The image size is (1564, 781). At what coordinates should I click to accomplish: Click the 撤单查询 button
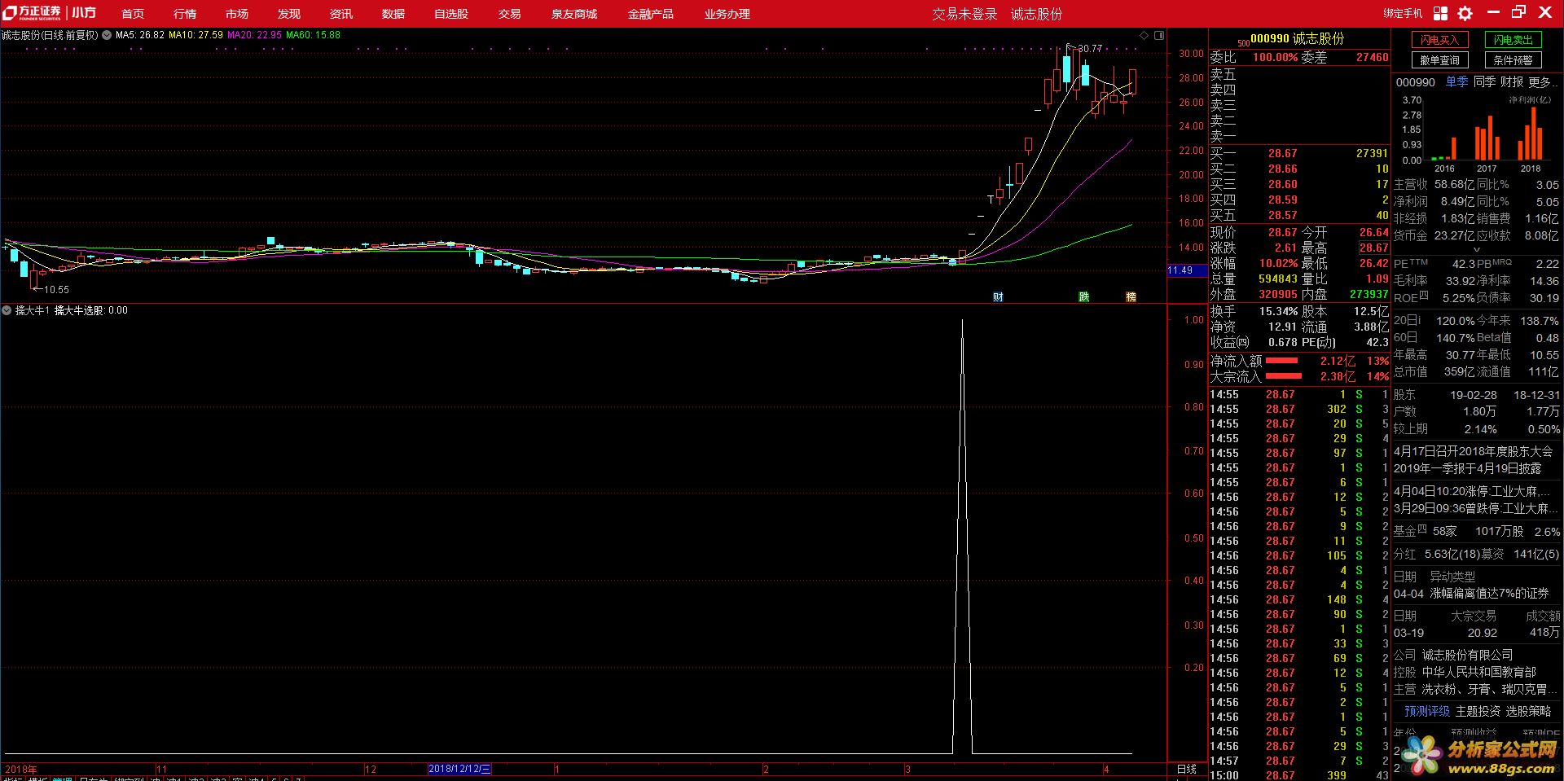1439,60
